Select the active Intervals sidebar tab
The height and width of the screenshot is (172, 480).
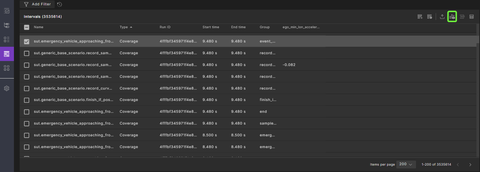6,54
